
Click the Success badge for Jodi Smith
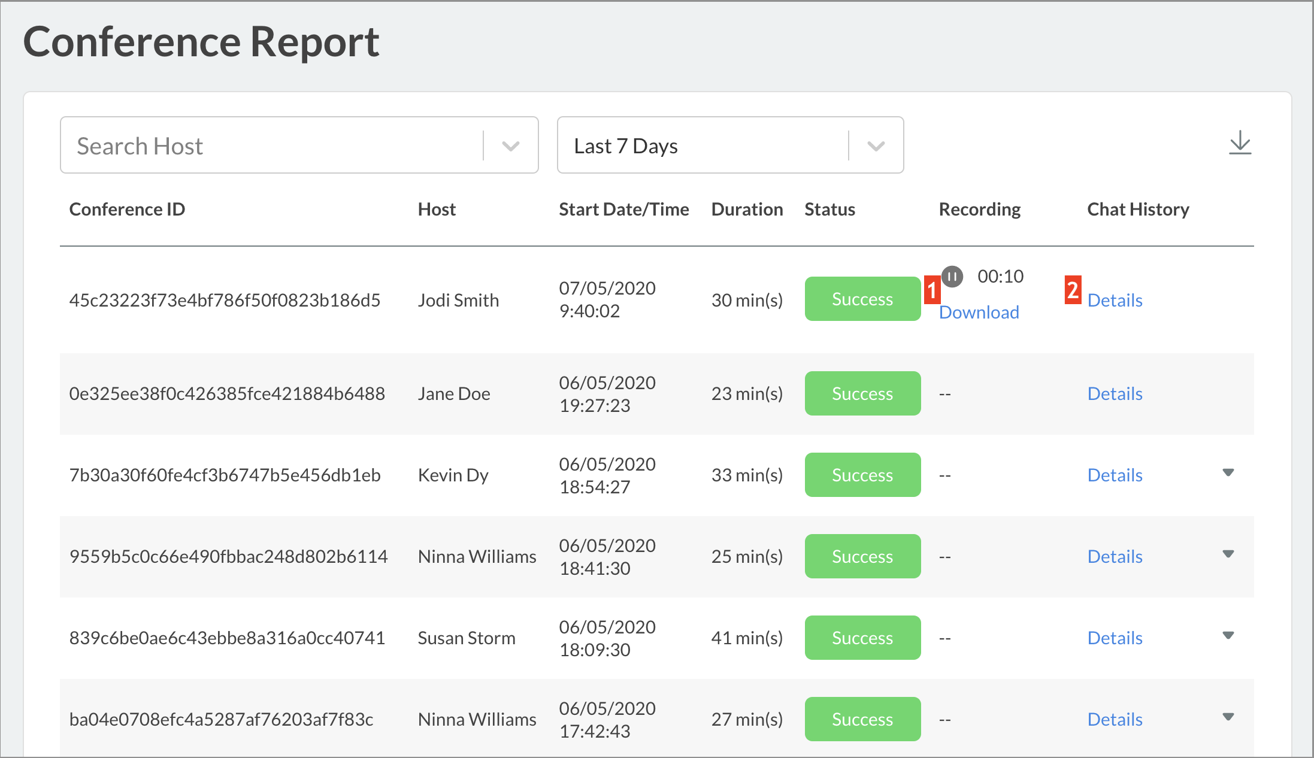click(862, 299)
